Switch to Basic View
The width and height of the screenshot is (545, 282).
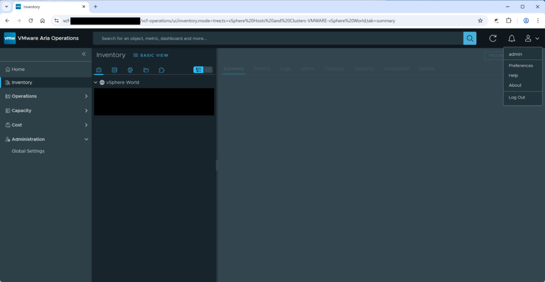click(x=151, y=55)
